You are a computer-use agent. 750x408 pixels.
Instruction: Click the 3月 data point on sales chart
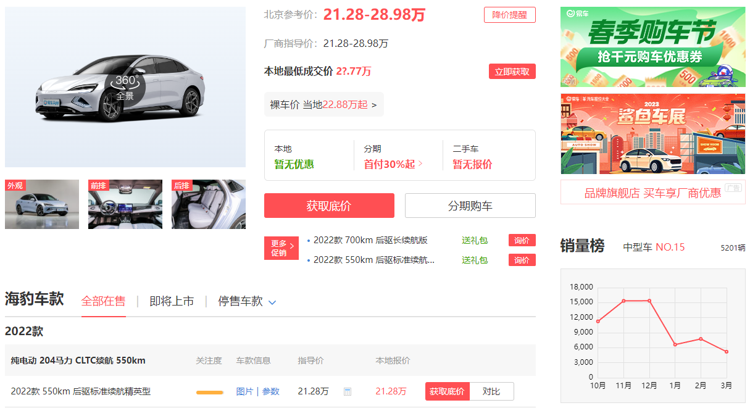point(727,352)
